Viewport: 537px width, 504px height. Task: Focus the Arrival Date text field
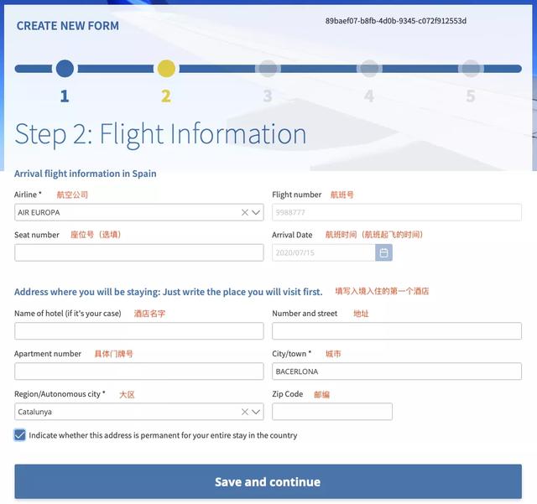pyautogui.click(x=324, y=252)
